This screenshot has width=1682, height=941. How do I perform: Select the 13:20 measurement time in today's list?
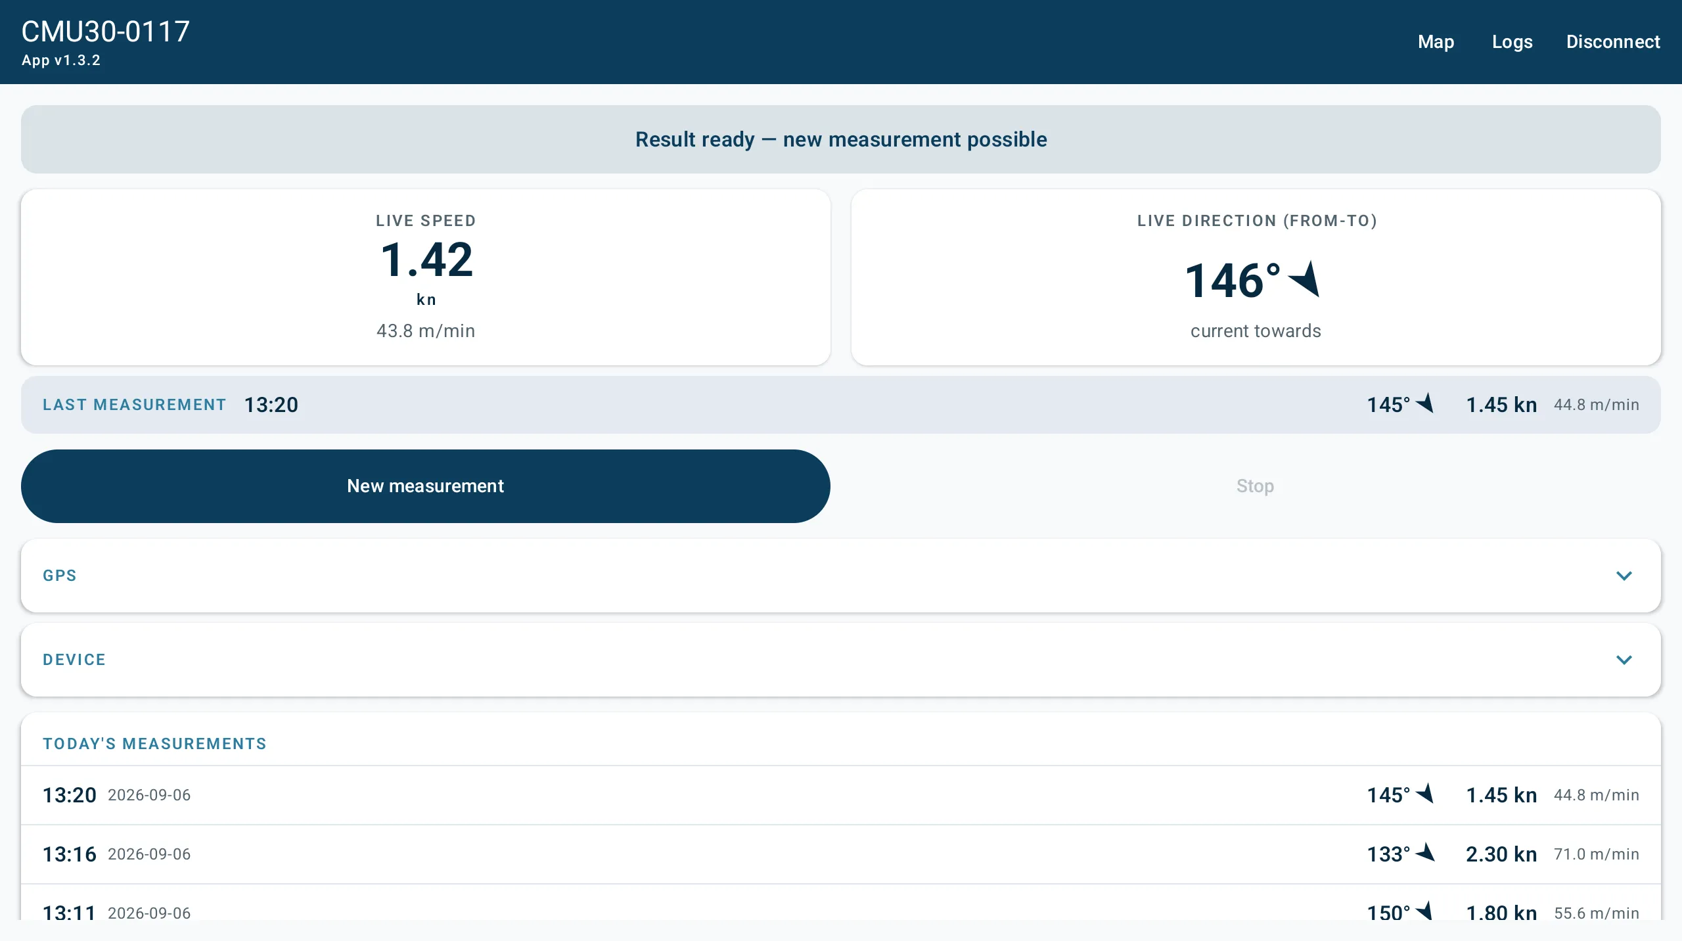point(70,795)
